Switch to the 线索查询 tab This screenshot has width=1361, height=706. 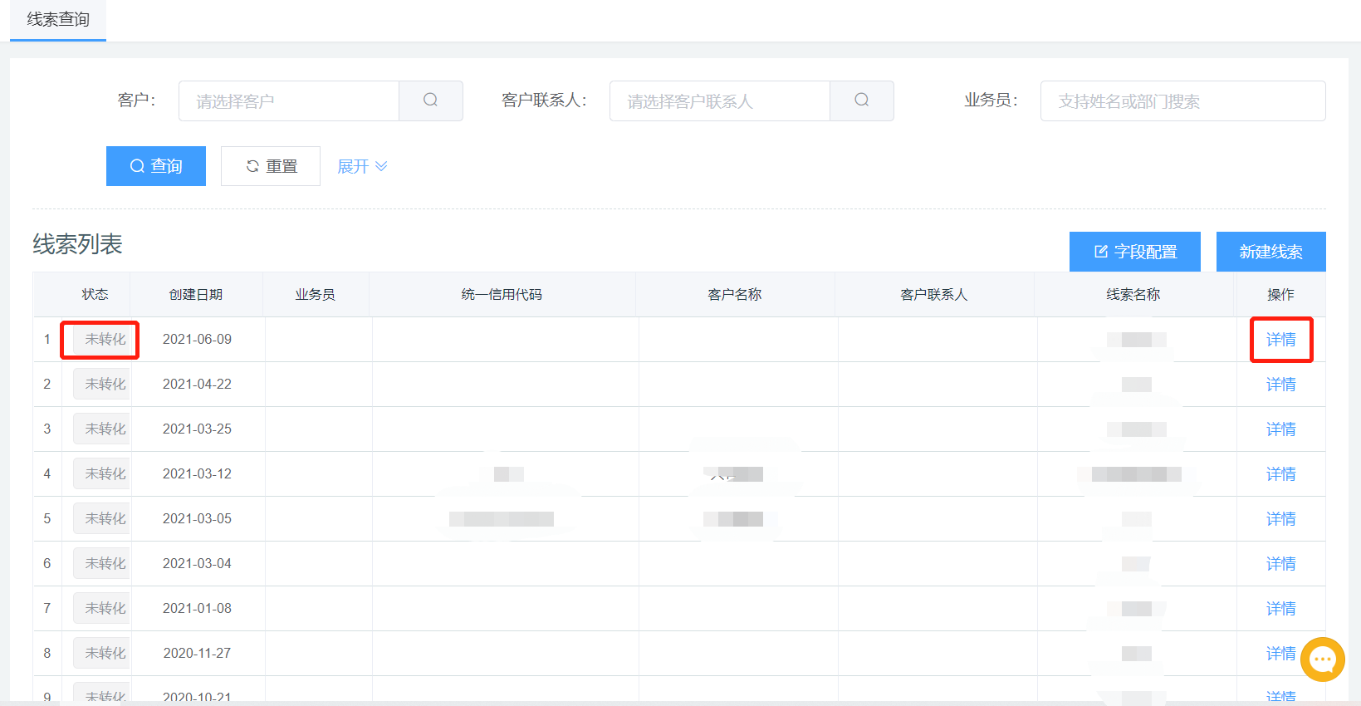[58, 19]
